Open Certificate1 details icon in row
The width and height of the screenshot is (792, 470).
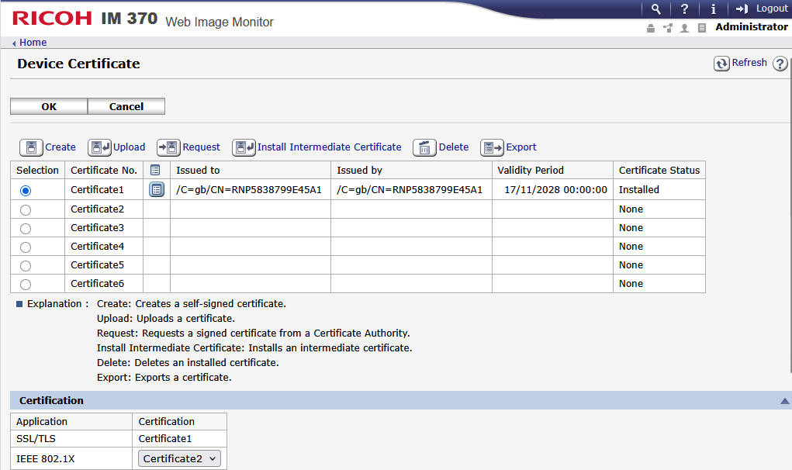coord(157,190)
